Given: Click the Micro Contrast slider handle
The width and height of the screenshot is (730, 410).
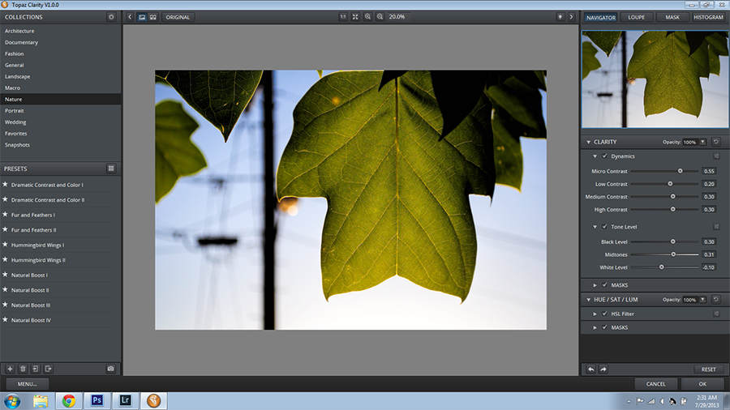Looking at the screenshot, I should pyautogui.click(x=681, y=171).
